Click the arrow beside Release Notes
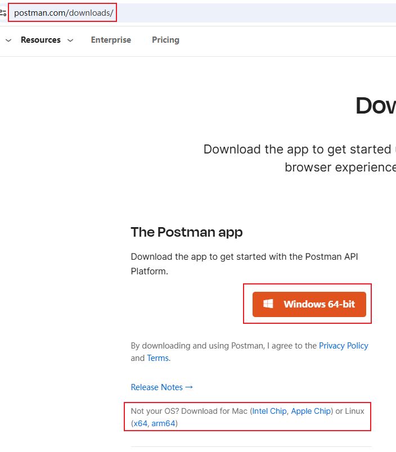This screenshot has height=452, width=396. point(189,387)
